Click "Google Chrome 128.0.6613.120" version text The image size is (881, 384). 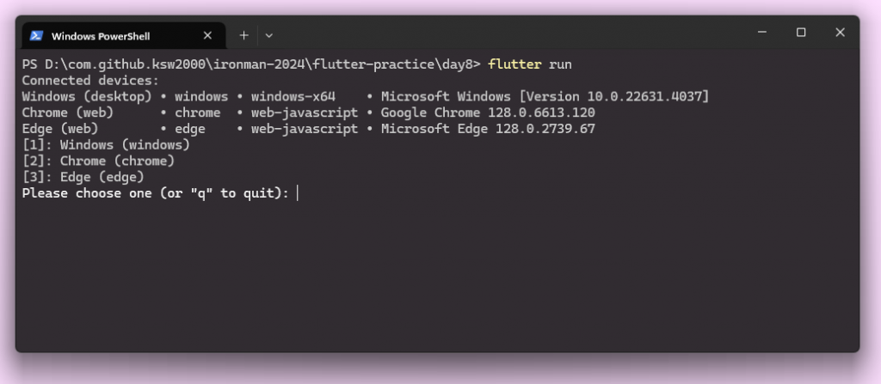pyautogui.click(x=488, y=113)
